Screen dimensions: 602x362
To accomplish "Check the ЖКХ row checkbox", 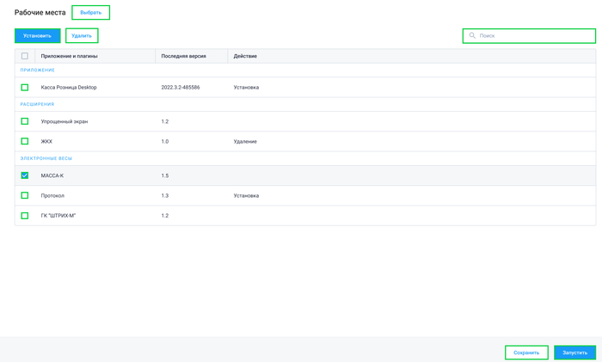I will 25,141.
